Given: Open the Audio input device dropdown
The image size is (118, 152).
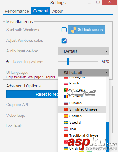Looking at the screenshot, I should tap(84, 51).
